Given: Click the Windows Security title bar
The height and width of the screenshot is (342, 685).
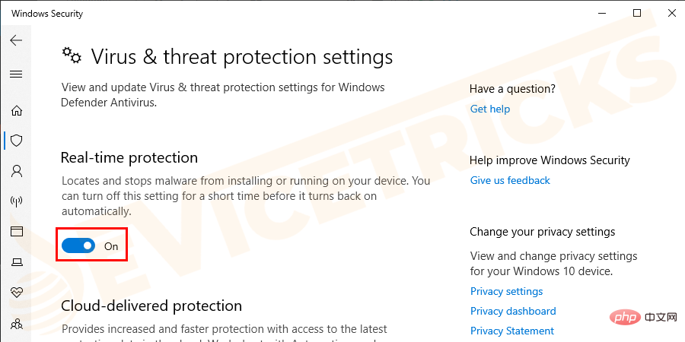Looking at the screenshot, I should click(x=304, y=13).
